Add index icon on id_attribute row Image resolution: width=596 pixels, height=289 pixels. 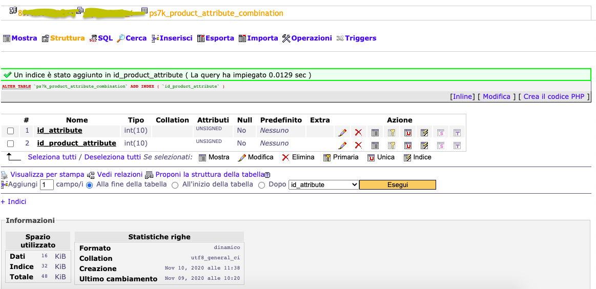pyautogui.click(x=424, y=132)
